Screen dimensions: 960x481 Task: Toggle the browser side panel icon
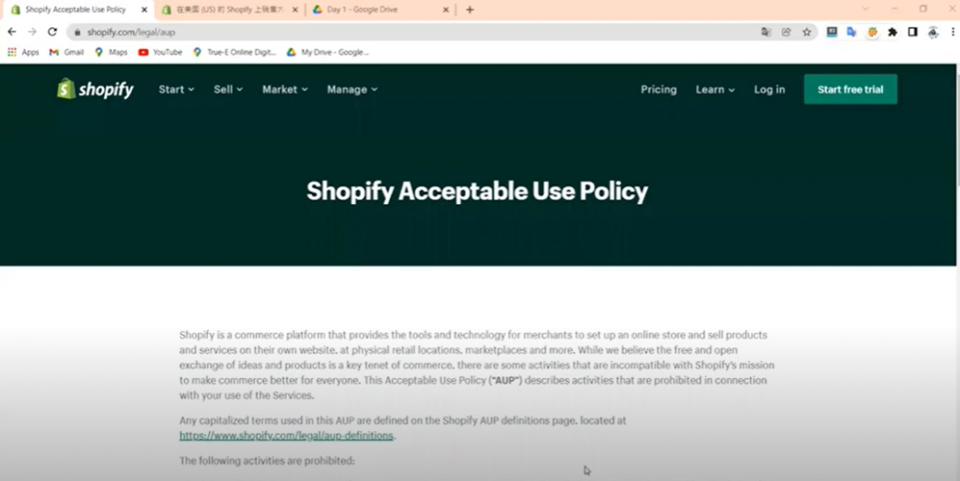tap(912, 32)
